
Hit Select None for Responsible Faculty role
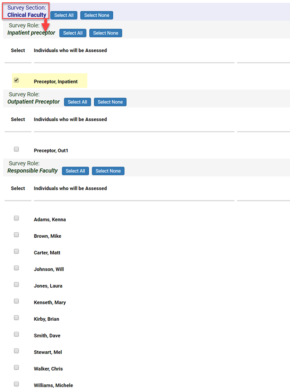(x=108, y=171)
